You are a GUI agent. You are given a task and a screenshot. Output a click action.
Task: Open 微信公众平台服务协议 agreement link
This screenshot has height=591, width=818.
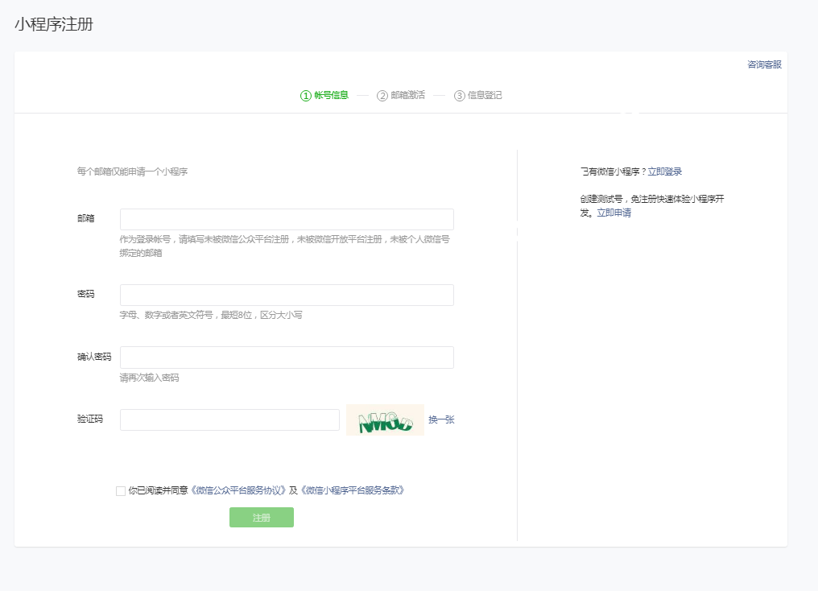pos(238,490)
